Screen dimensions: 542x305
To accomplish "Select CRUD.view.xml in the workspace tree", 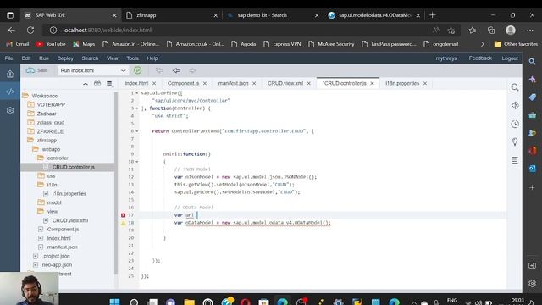I will (x=70, y=220).
